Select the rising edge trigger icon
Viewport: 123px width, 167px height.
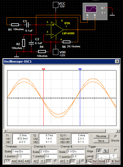(99, 151)
